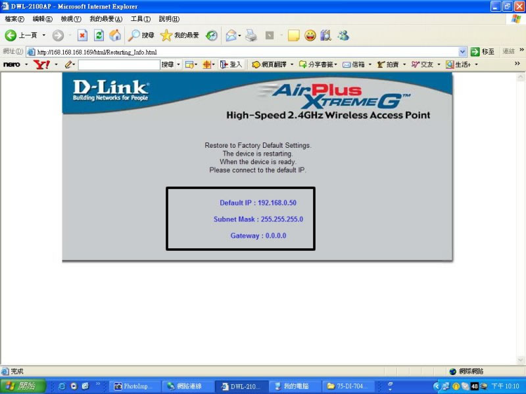This screenshot has width=526, height=394.
Task: Select the text 'Subnet Mask : 255.255.255.0'
Action: [x=258, y=219]
